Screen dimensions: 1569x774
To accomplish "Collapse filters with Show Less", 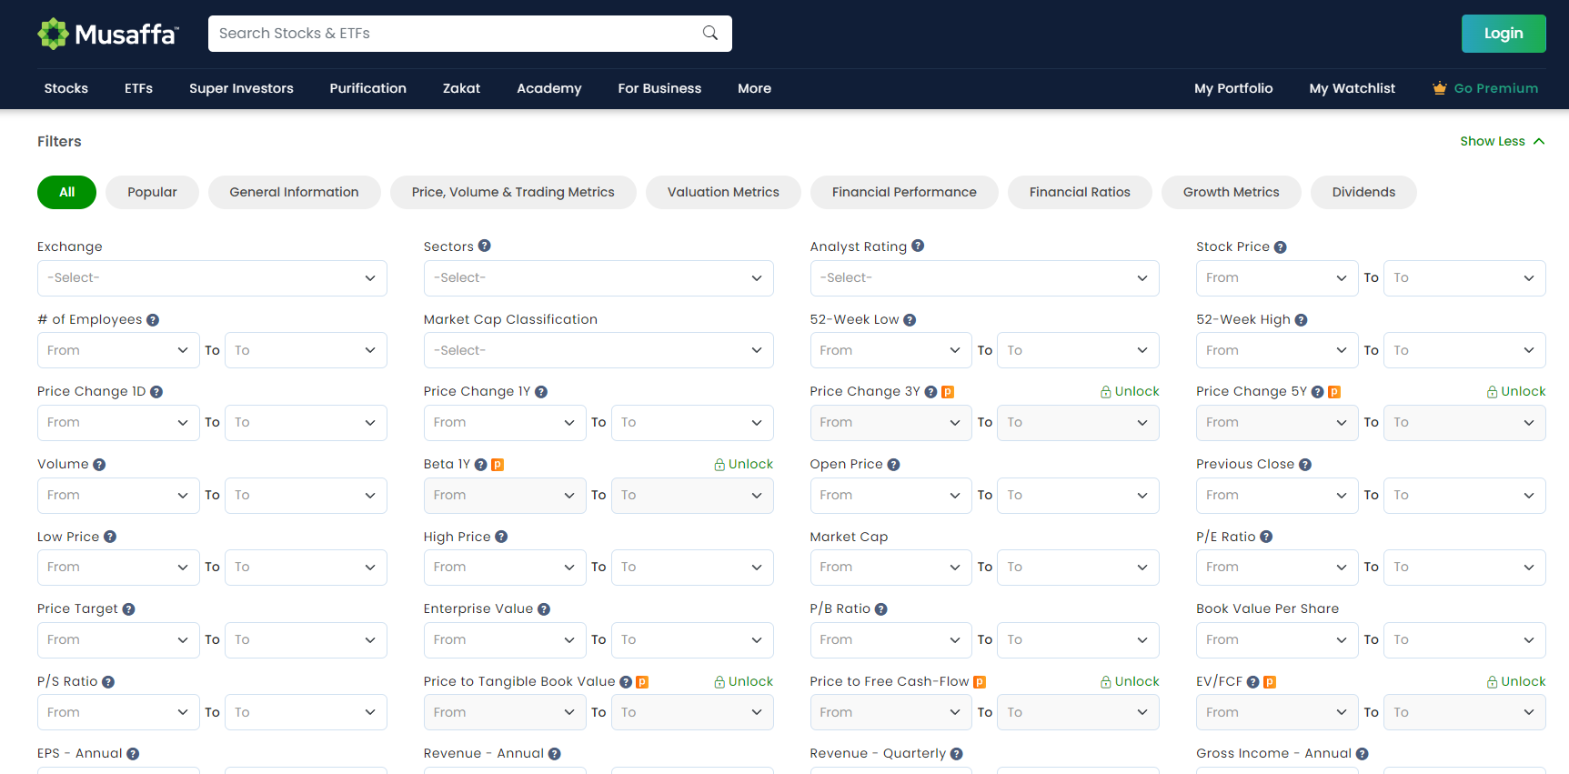I will tap(1501, 141).
